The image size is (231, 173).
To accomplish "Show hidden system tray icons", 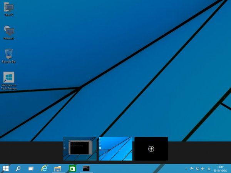I will tap(186, 169).
